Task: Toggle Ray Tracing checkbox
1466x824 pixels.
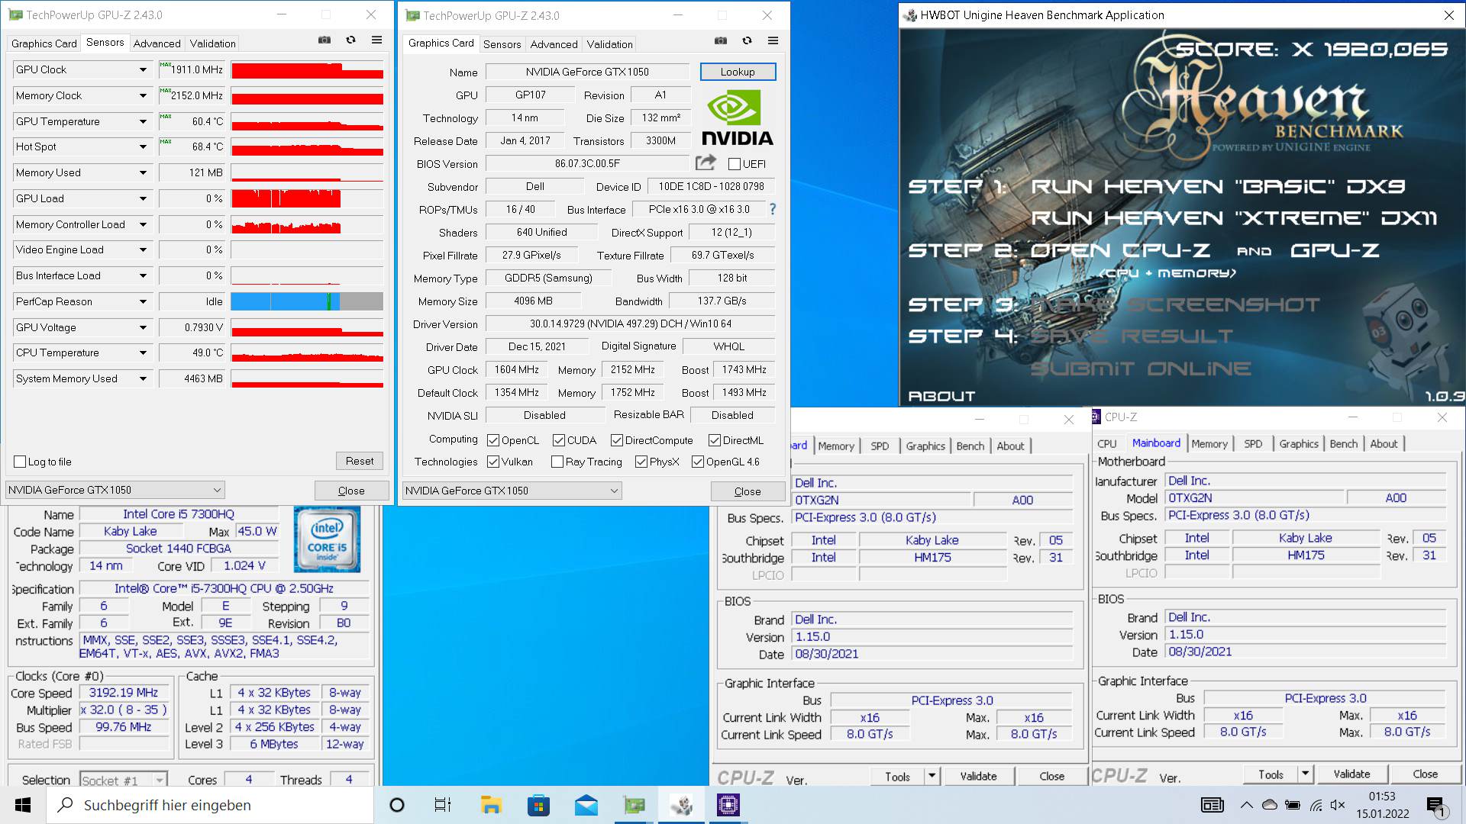Action: [557, 462]
